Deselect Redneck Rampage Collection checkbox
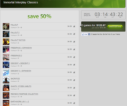This screenshot has width=127, height=106. tap(74, 95)
